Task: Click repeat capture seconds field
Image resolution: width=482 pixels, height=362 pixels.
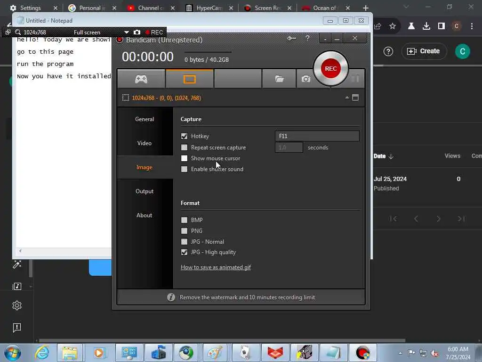Action: (289, 148)
